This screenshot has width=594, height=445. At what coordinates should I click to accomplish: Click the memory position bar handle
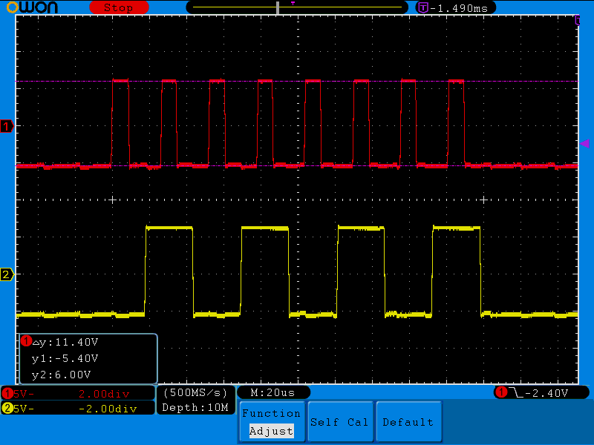tap(278, 8)
